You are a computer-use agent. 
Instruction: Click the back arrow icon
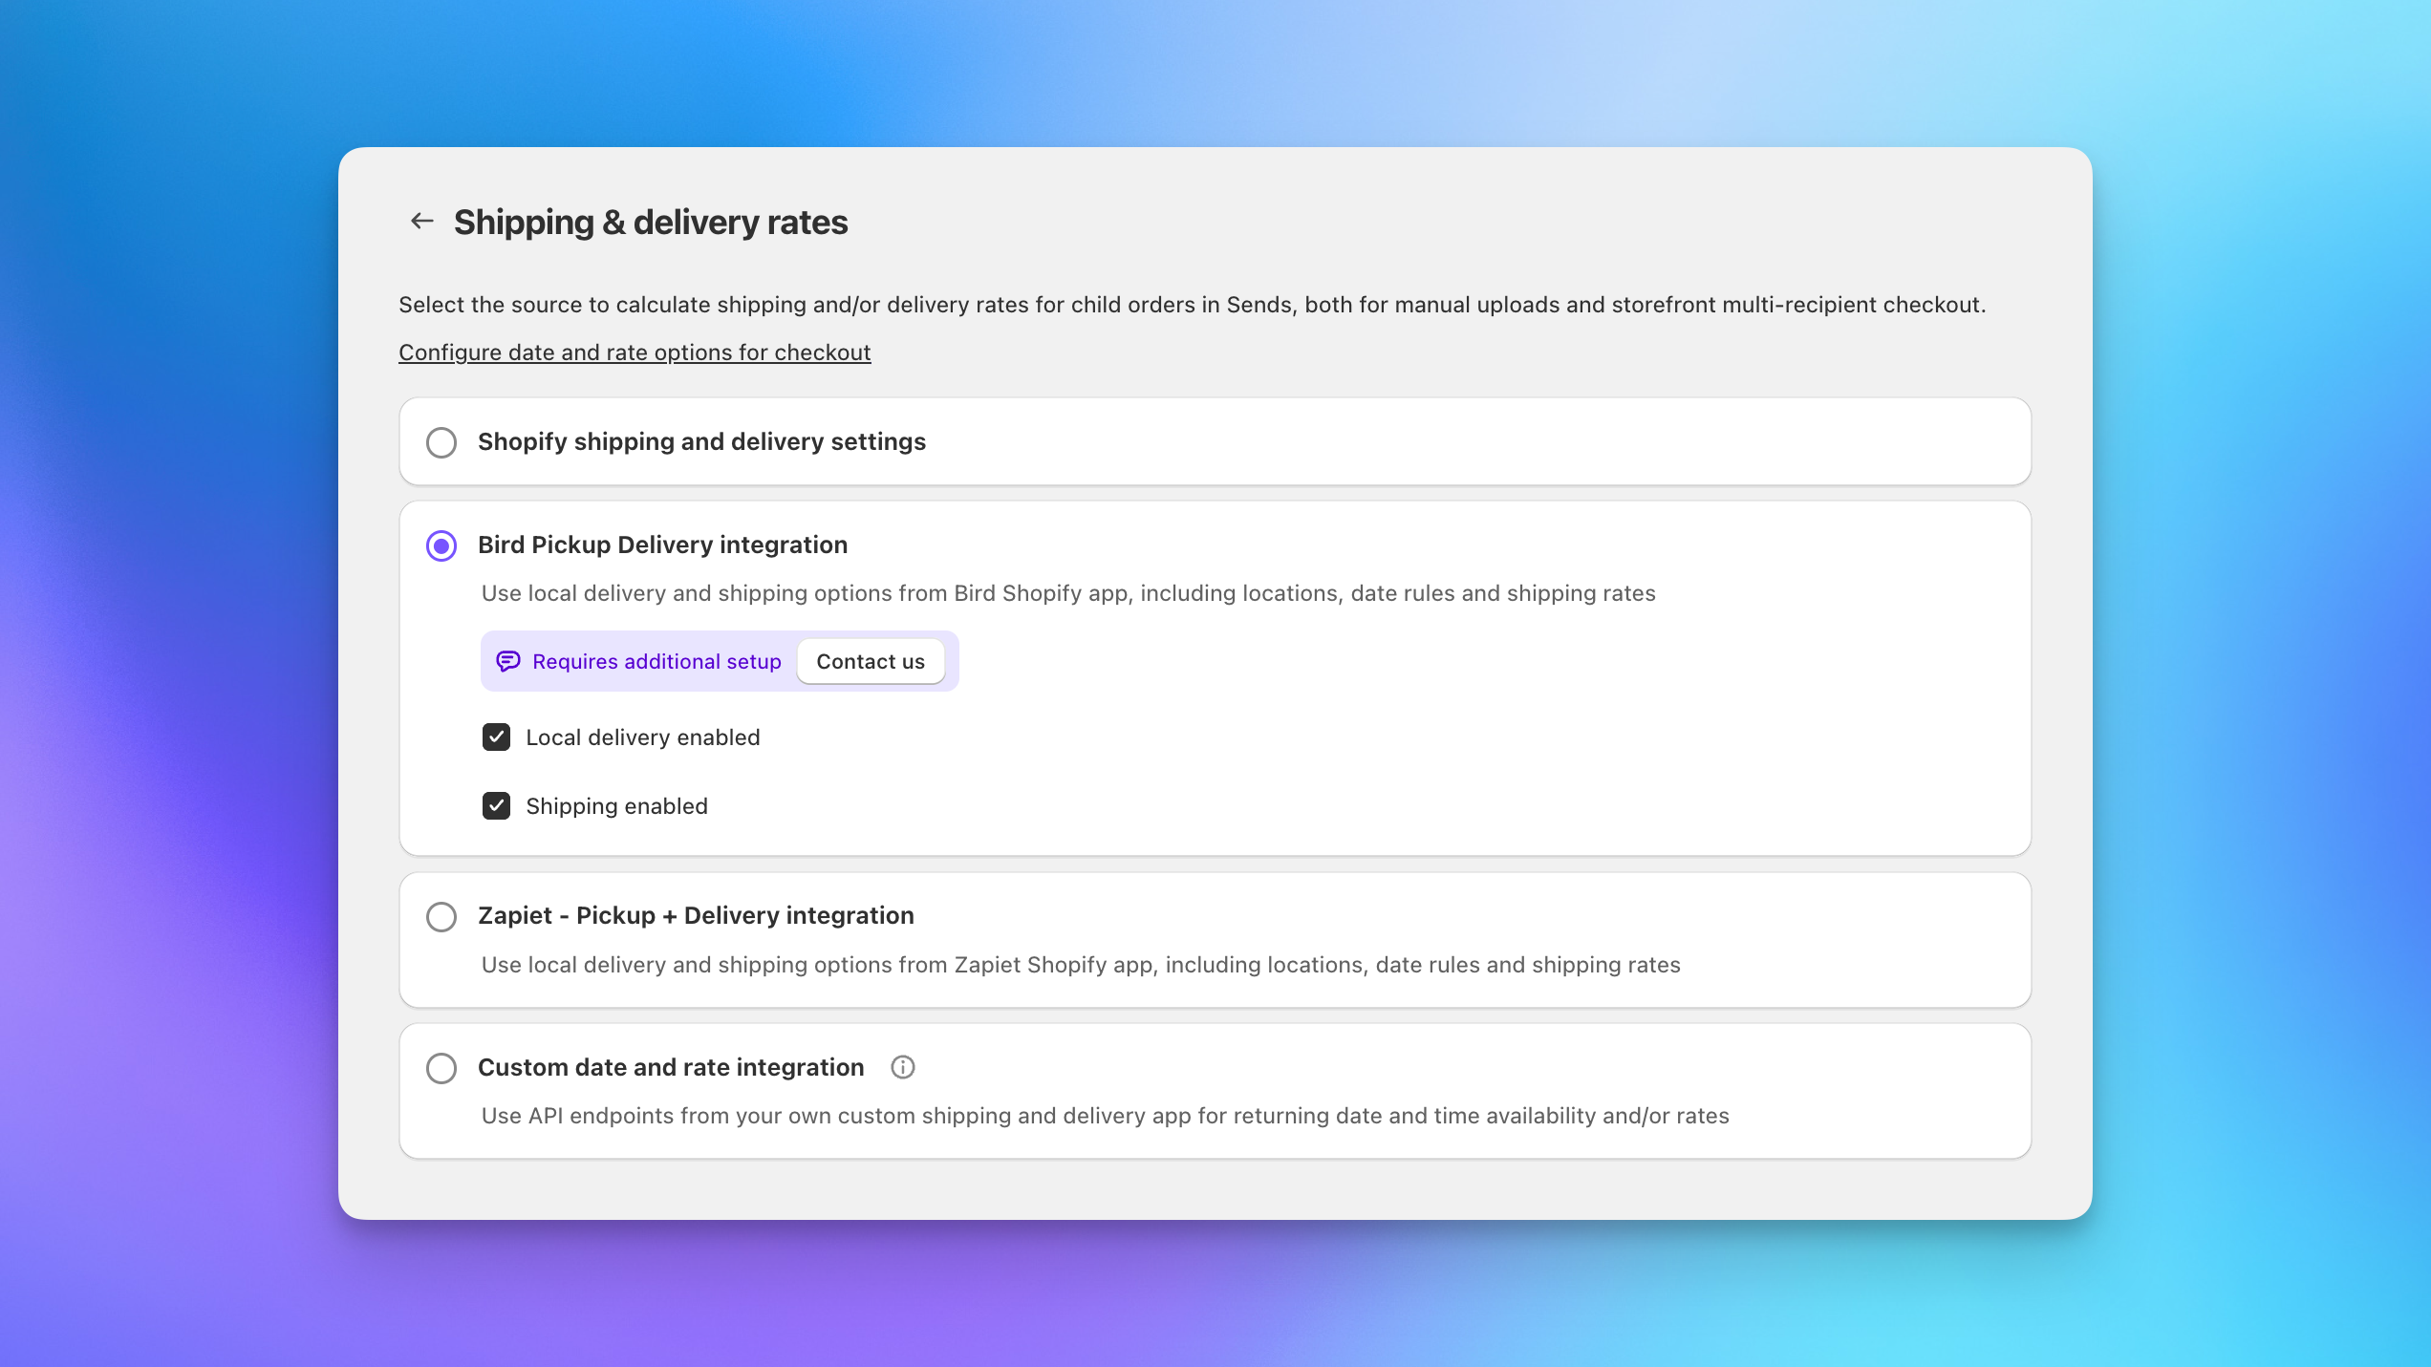tap(422, 220)
